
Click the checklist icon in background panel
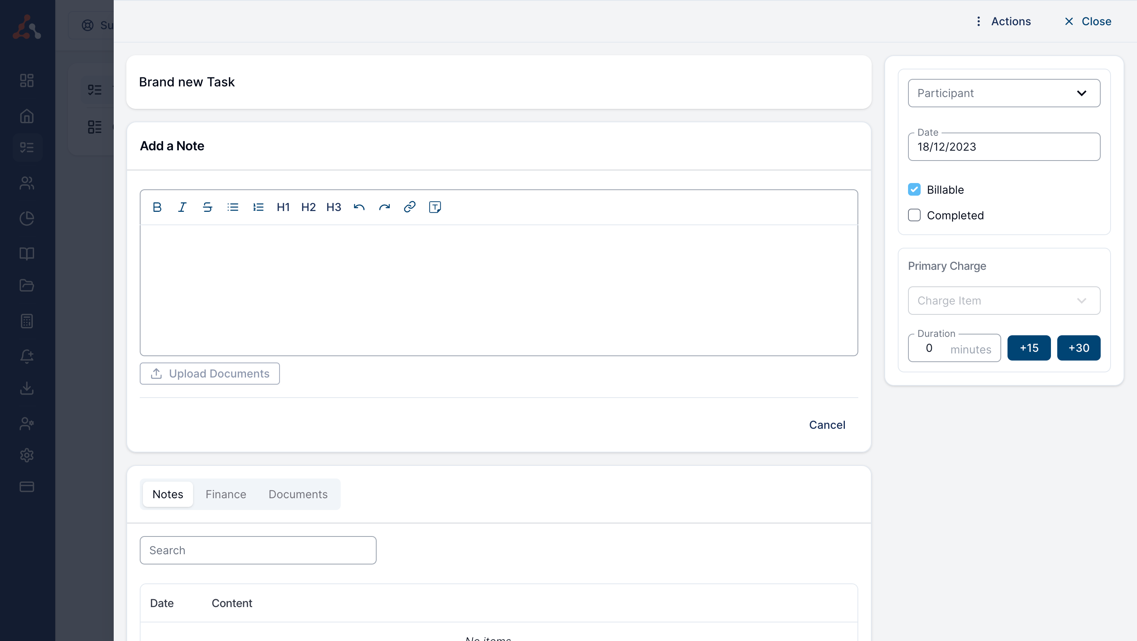tap(94, 90)
